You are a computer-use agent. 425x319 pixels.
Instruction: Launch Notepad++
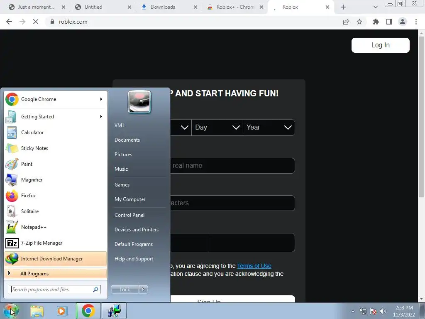click(56, 227)
